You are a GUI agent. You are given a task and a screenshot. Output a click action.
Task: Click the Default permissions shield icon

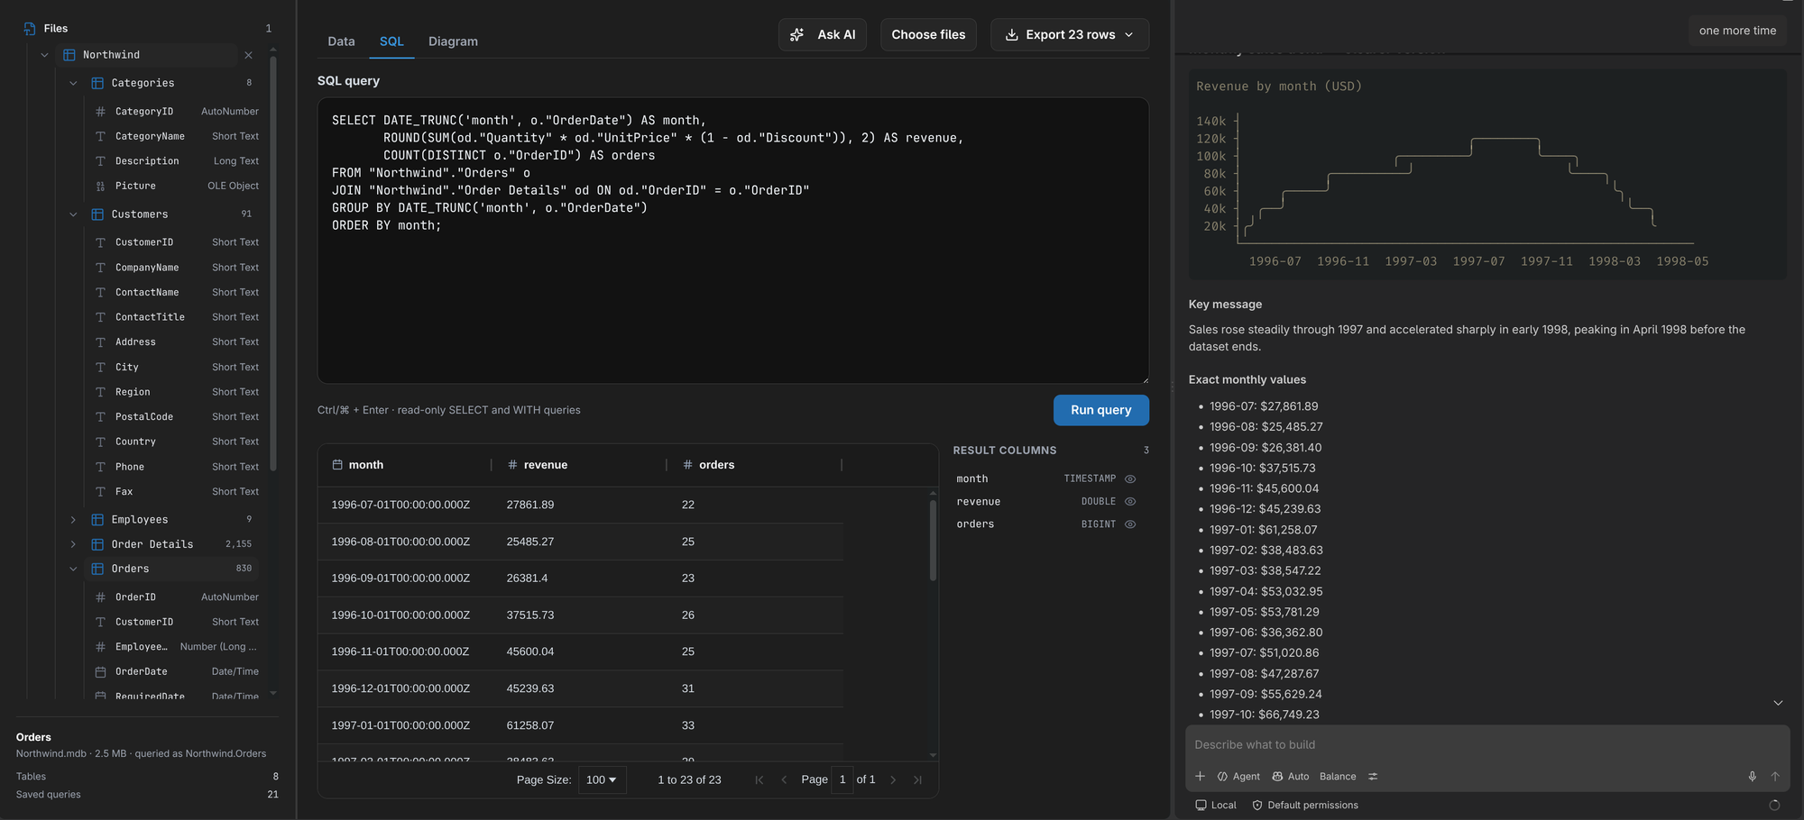(1257, 806)
